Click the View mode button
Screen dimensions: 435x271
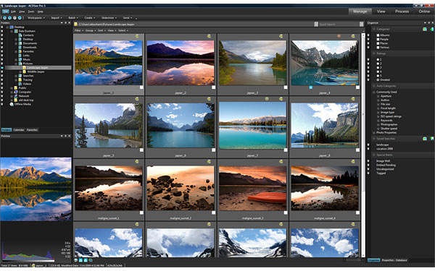click(x=381, y=12)
